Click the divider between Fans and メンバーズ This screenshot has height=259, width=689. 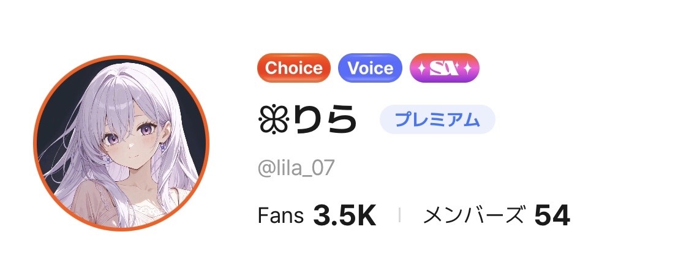point(399,215)
